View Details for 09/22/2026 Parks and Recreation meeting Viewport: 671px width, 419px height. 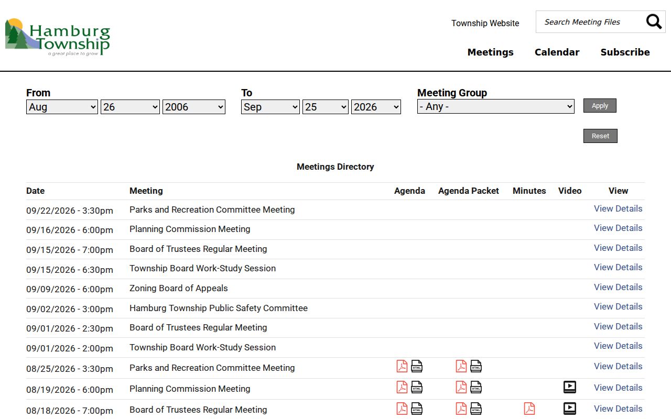pyautogui.click(x=618, y=208)
